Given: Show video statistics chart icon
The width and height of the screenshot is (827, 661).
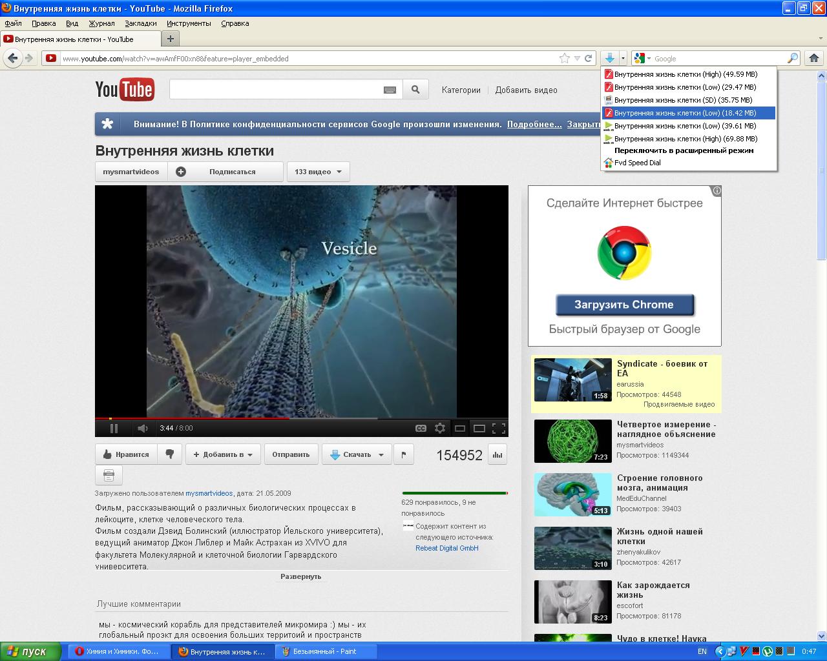Looking at the screenshot, I should (x=497, y=454).
